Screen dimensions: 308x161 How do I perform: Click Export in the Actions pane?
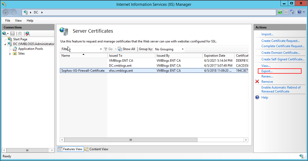pos(267,71)
